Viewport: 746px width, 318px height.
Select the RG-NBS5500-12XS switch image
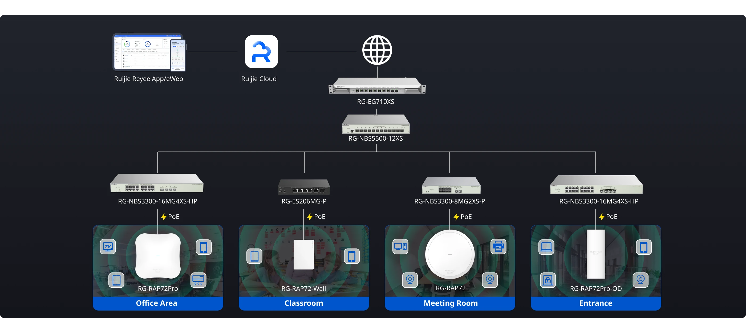[x=376, y=124]
